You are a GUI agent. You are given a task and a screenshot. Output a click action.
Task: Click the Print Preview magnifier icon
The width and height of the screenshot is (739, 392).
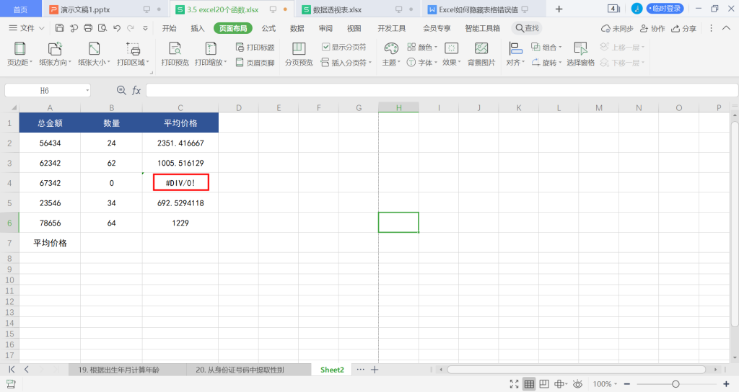(x=102, y=28)
